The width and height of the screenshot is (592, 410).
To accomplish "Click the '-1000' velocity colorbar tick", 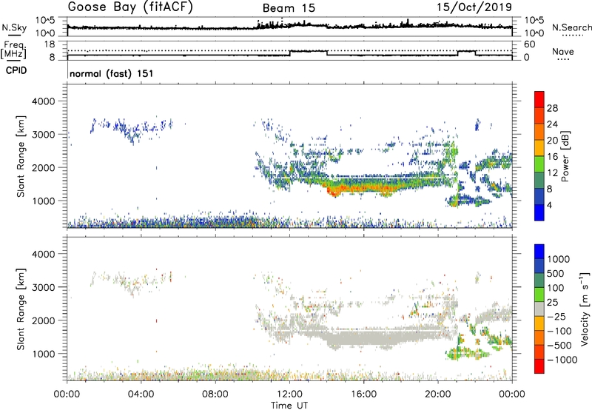I will click(x=562, y=360).
